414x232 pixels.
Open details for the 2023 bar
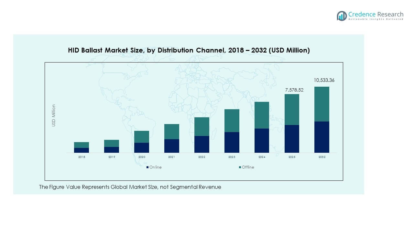tap(232, 130)
